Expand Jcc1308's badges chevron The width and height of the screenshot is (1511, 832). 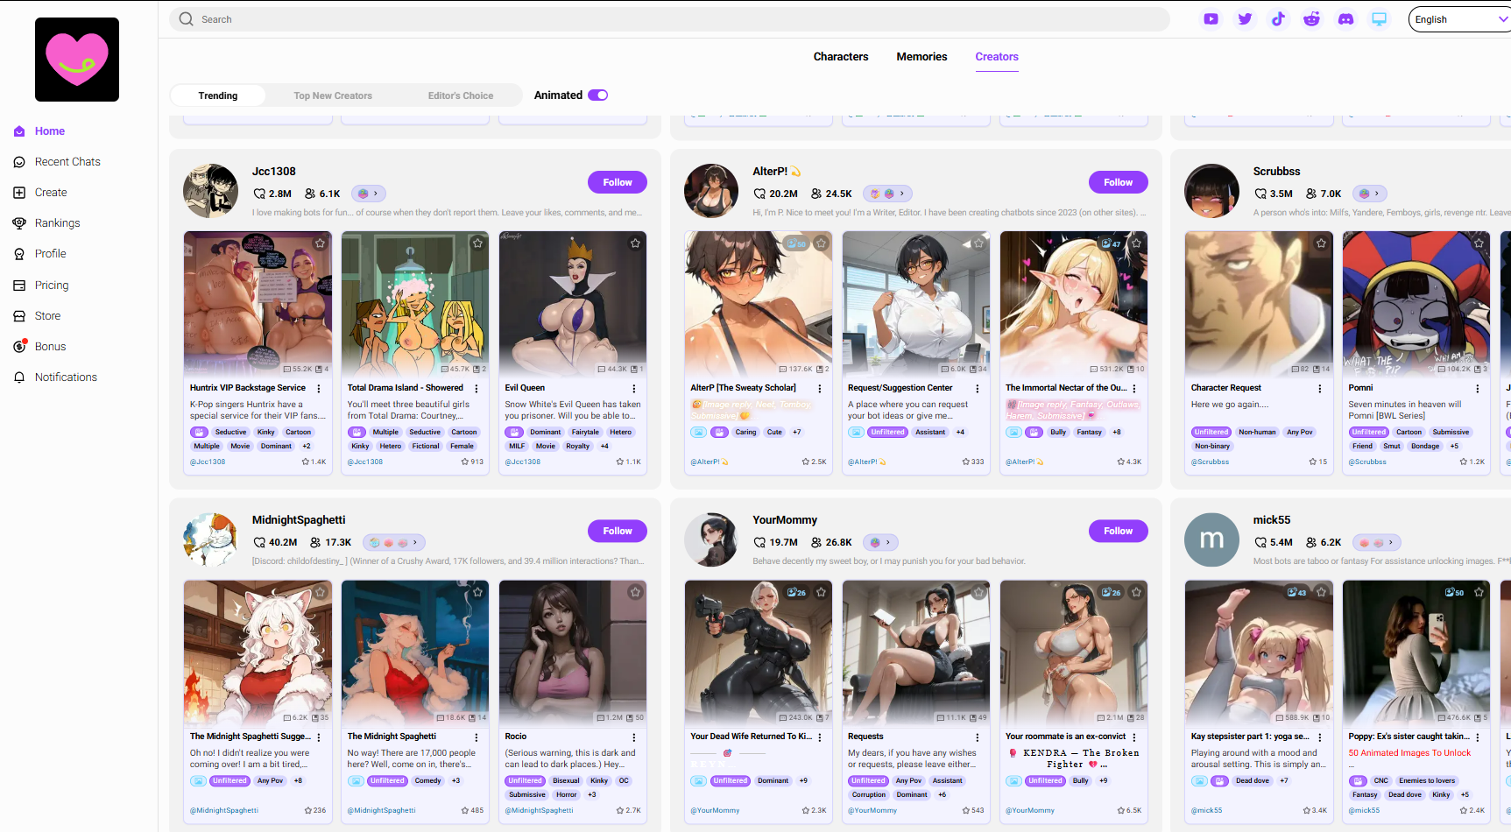[x=376, y=194]
